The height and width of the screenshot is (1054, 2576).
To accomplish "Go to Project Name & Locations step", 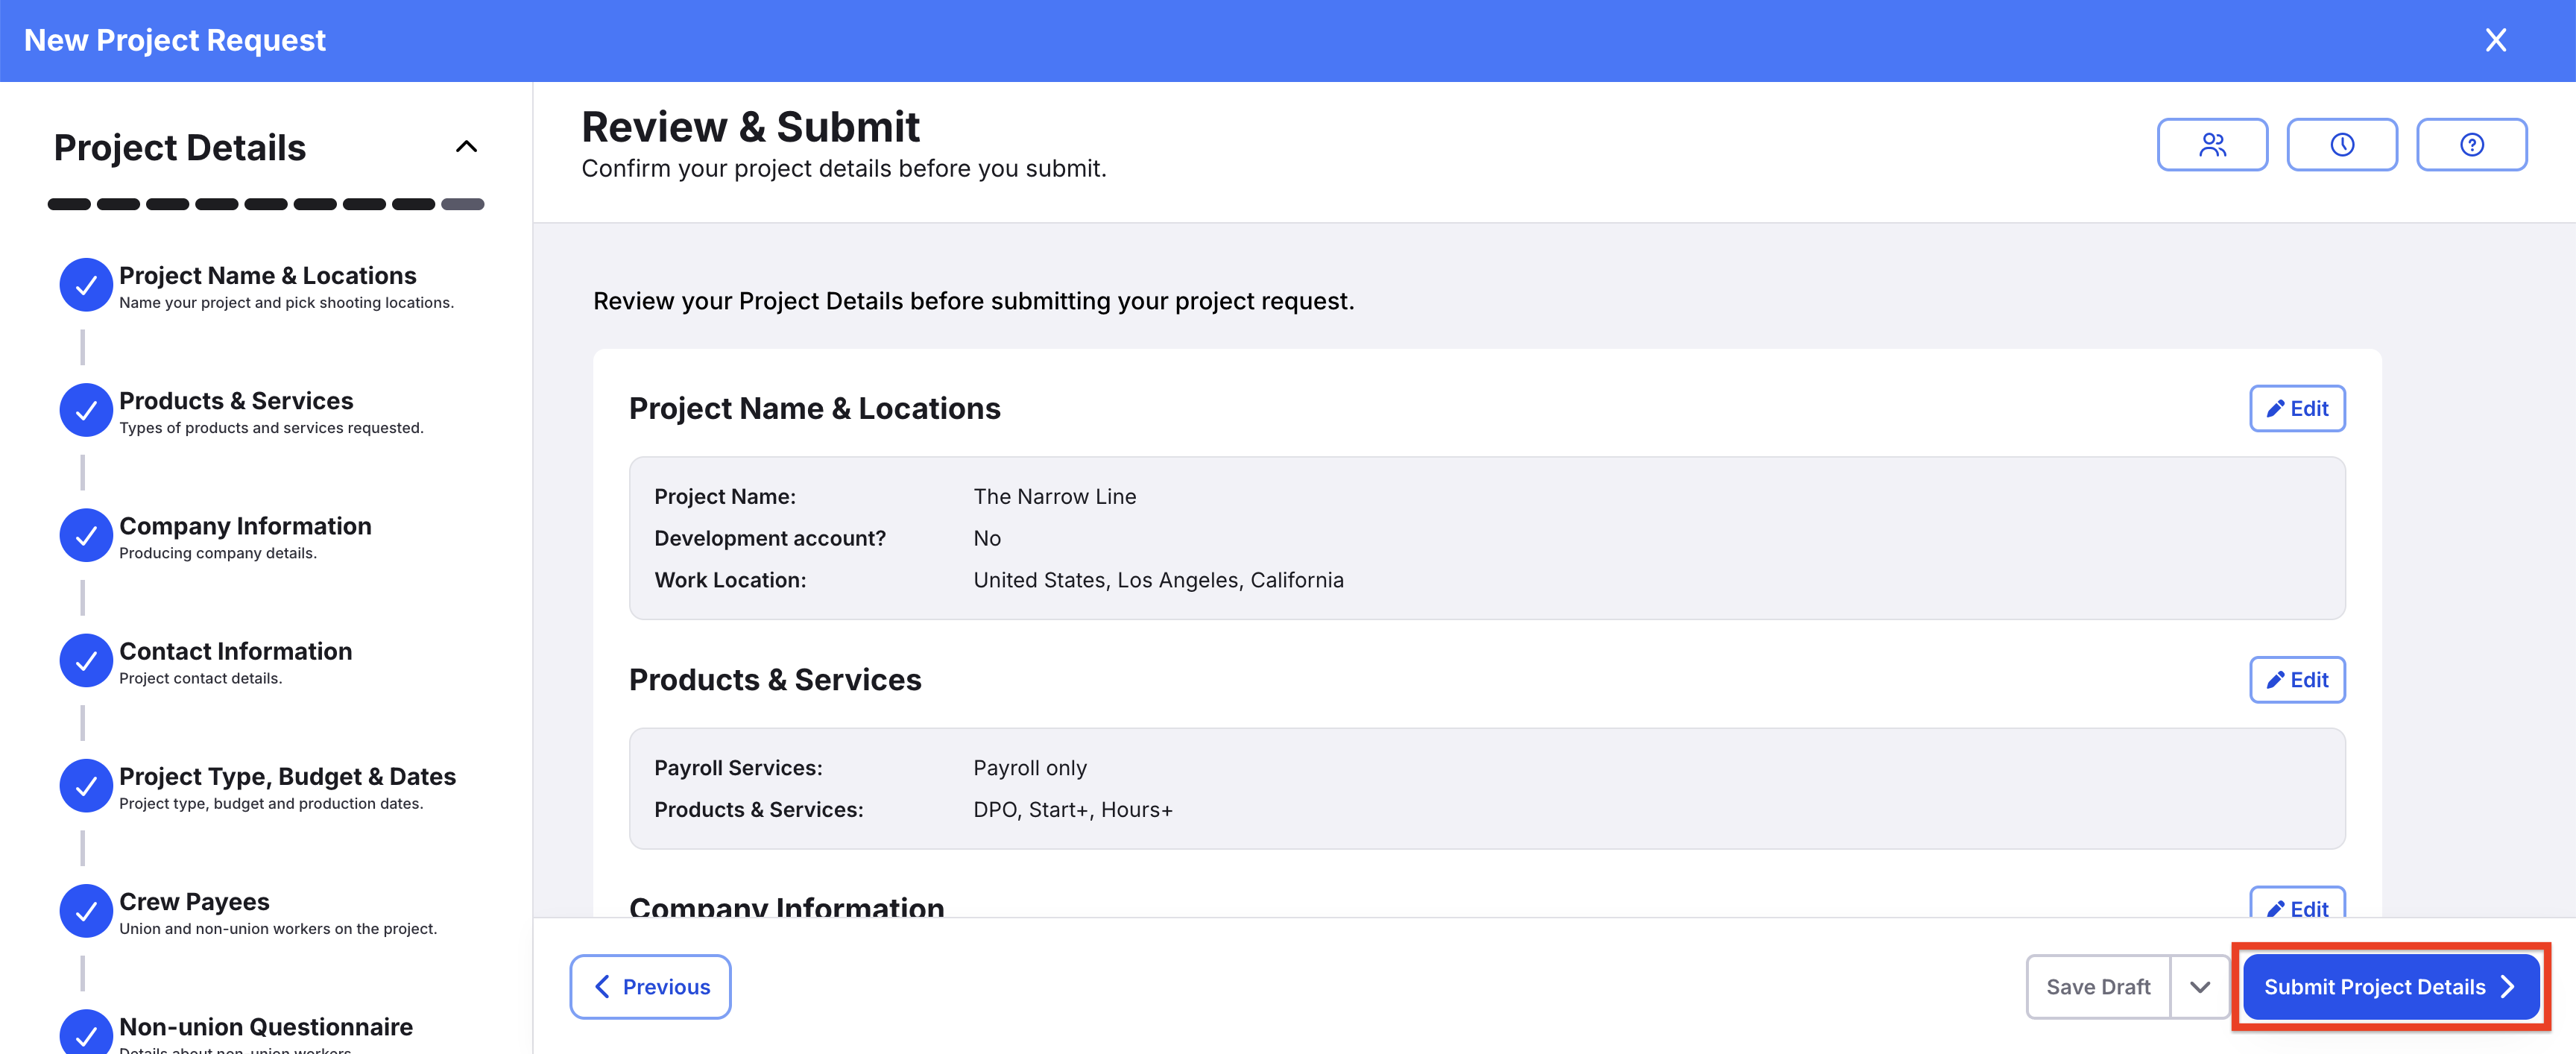I will coord(268,276).
